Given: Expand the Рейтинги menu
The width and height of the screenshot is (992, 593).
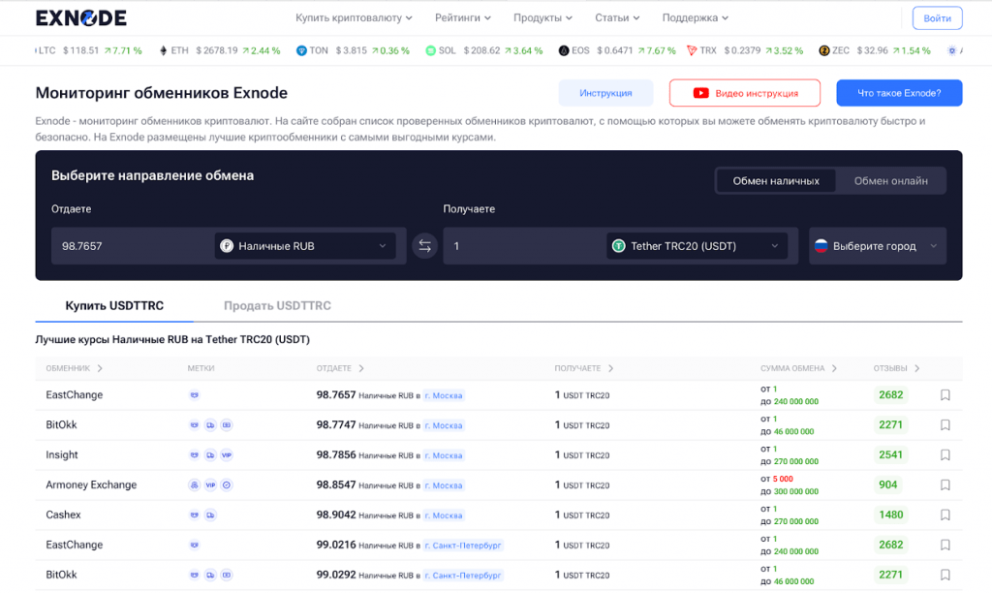Looking at the screenshot, I should point(462,17).
